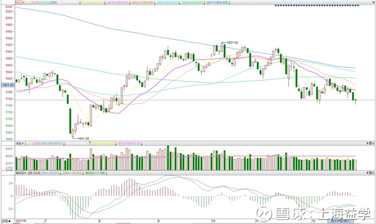Close the VOL panel with X icon
Screen dimensions: 376x224
pyautogui.click(x=373, y=143)
